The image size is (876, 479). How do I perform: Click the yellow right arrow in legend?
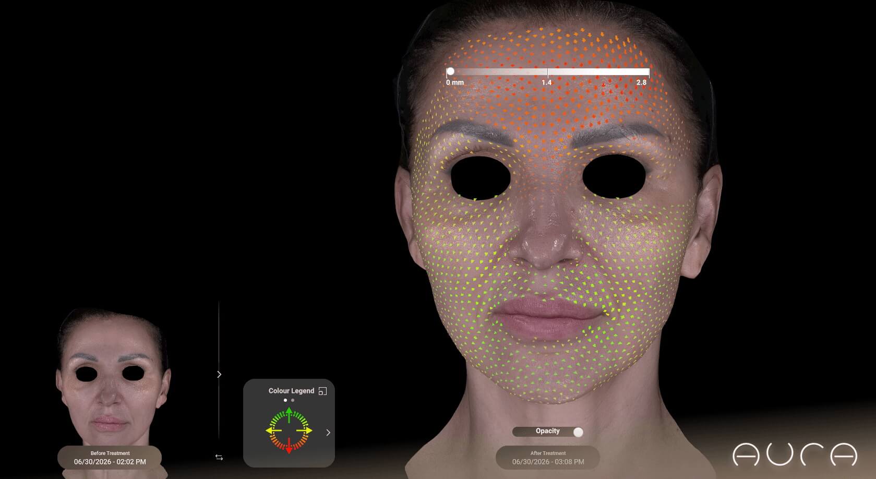pyautogui.click(x=304, y=430)
